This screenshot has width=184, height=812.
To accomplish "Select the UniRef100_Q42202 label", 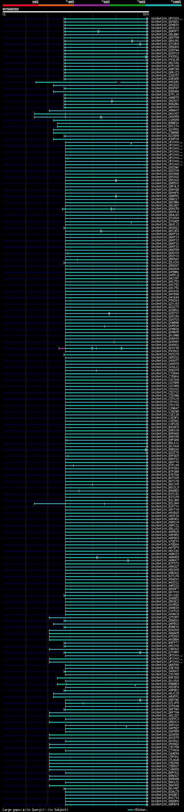I will click(165, 86).
